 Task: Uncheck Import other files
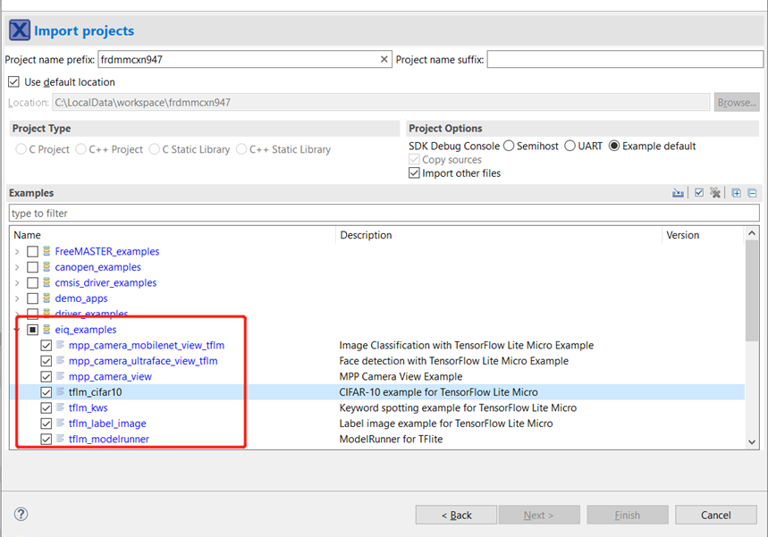point(414,173)
